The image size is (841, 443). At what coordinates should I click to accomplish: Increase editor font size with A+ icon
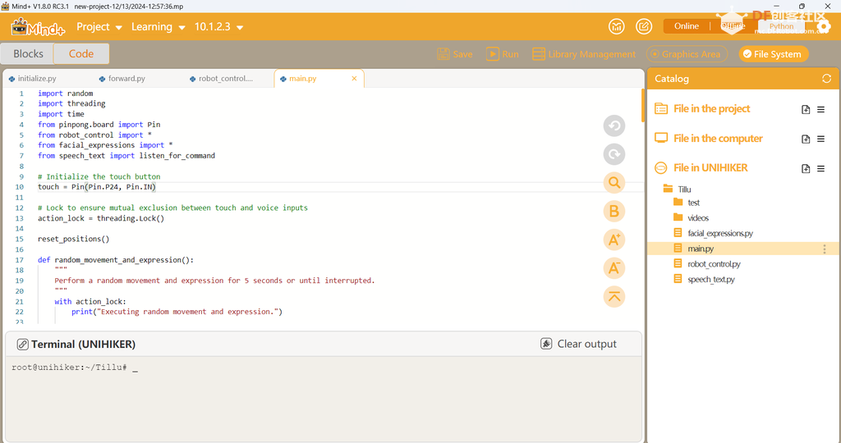pyautogui.click(x=614, y=240)
